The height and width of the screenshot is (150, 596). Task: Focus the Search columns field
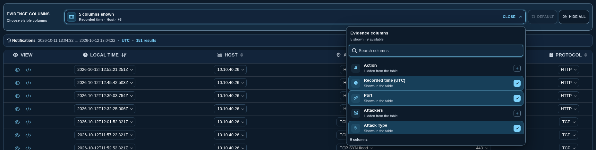coord(436,51)
